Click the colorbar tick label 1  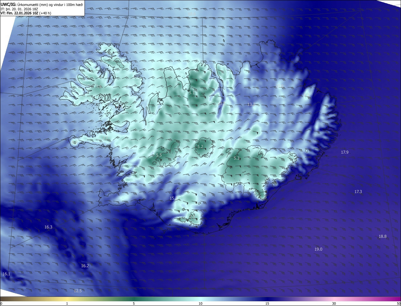tap(67, 303)
